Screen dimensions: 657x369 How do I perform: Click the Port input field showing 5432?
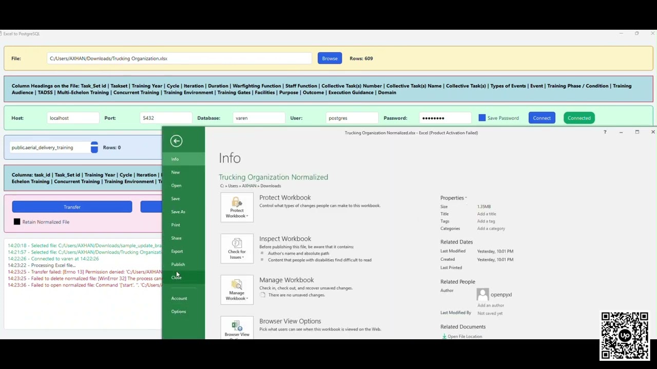tap(166, 118)
